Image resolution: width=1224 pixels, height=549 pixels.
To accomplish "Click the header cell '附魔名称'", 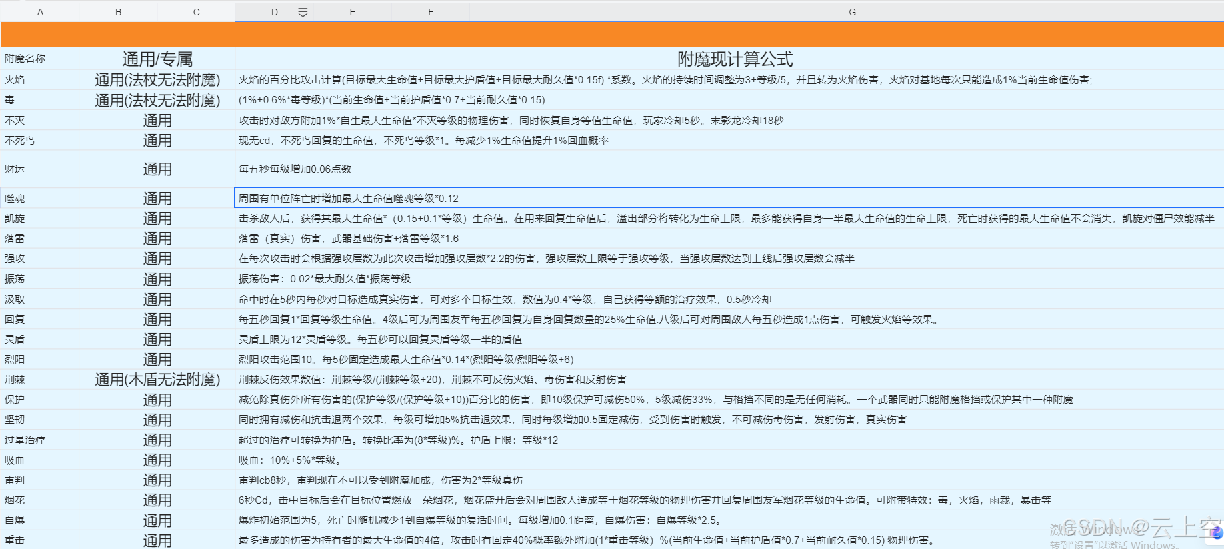I will 40,58.
